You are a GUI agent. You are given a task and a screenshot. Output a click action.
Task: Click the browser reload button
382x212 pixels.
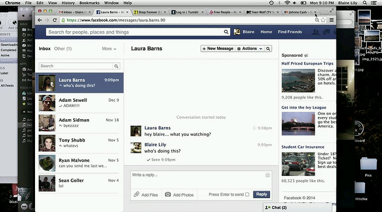pyautogui.click(x=55, y=20)
